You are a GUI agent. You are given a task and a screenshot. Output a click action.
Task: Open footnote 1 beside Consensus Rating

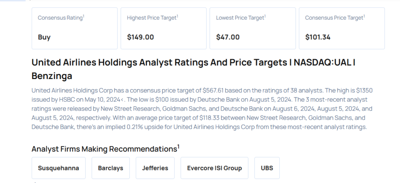coord(84,16)
